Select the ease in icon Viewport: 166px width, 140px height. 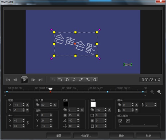pos(120,121)
